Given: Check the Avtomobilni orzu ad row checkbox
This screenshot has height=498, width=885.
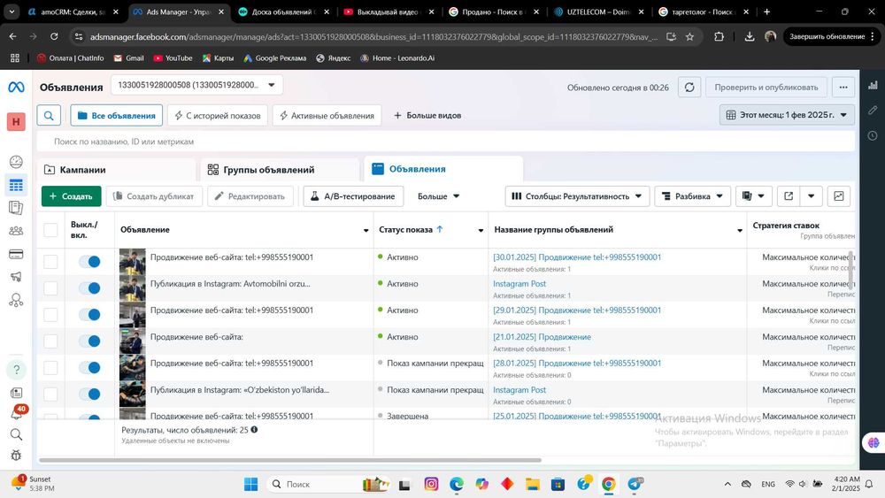Looking at the screenshot, I should (50, 288).
